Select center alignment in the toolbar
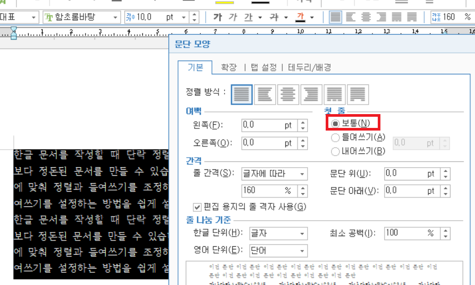The width and height of the screenshot is (475, 285). click(366, 17)
